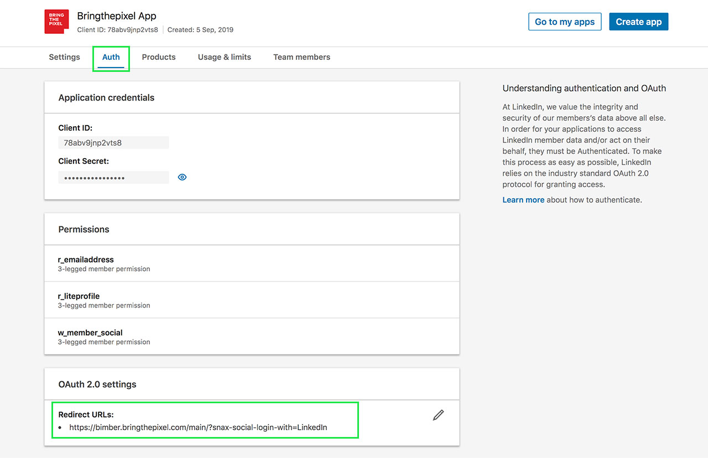Click the OAuth 2.0 settings heading
This screenshot has width=708, height=458.
[97, 384]
